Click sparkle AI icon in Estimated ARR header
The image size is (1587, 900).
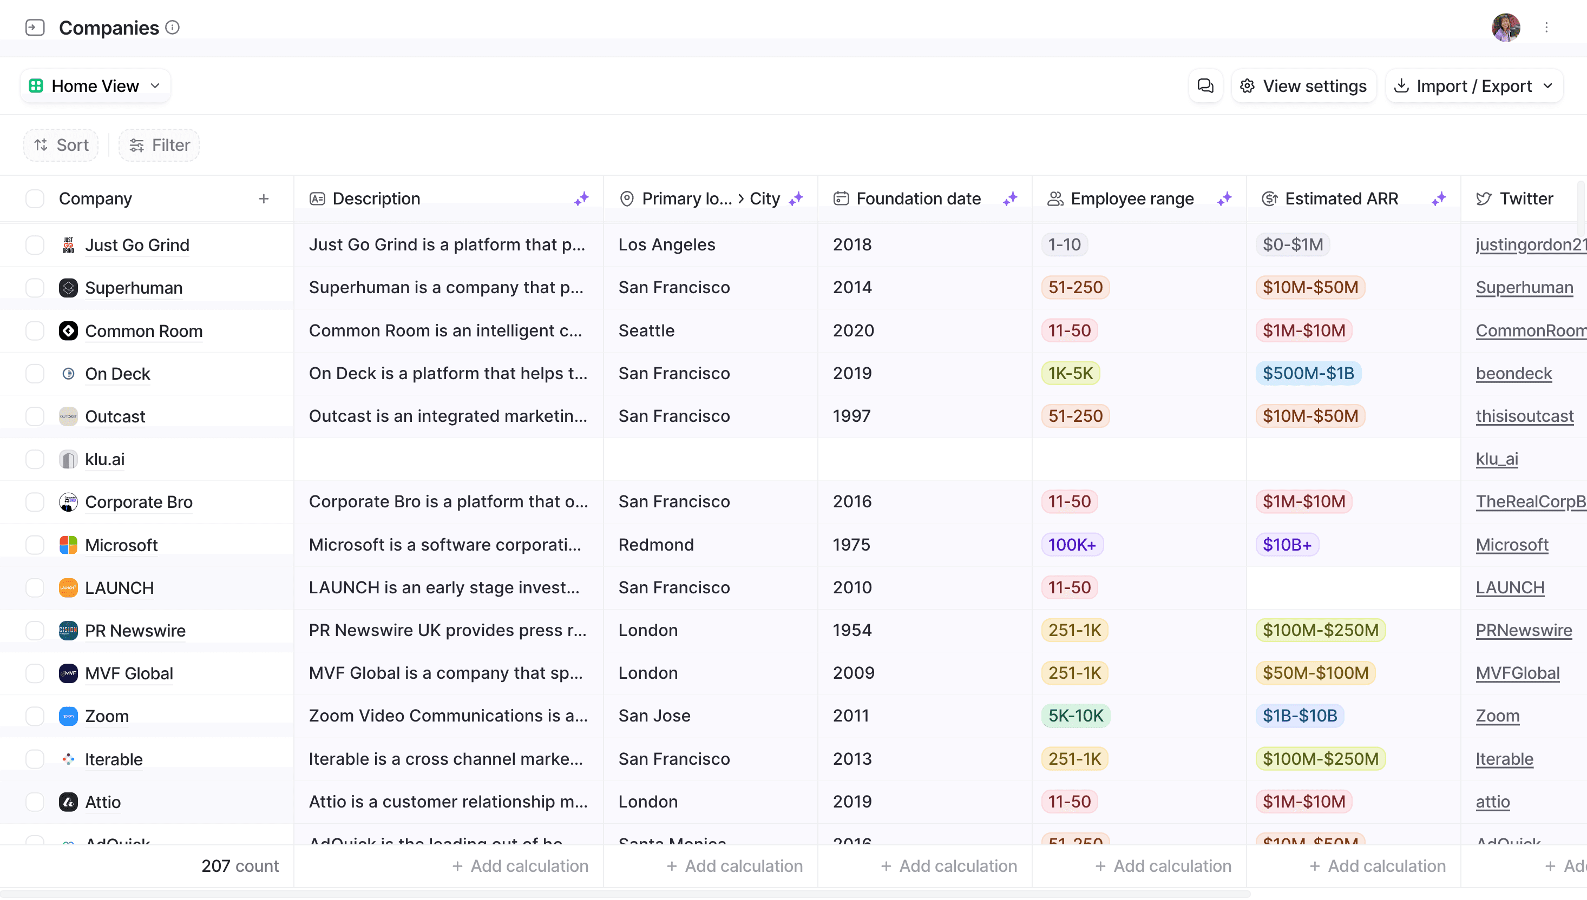(x=1439, y=198)
